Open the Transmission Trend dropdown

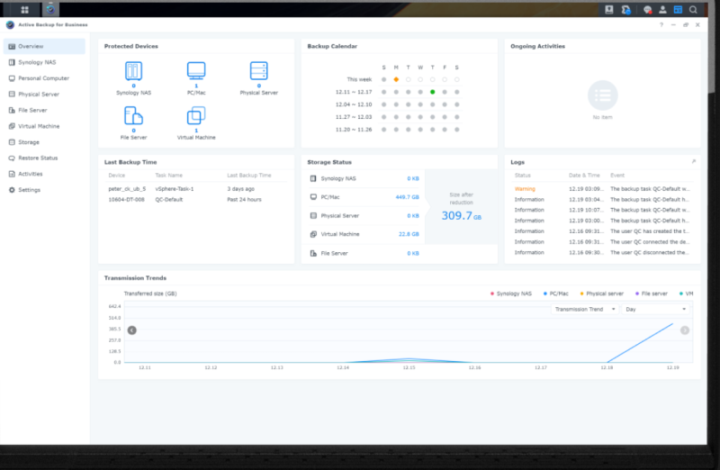[584, 309]
